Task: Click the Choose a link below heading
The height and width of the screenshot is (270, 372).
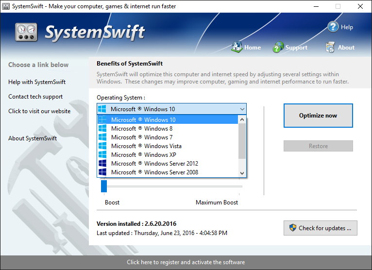Action: click(38, 65)
